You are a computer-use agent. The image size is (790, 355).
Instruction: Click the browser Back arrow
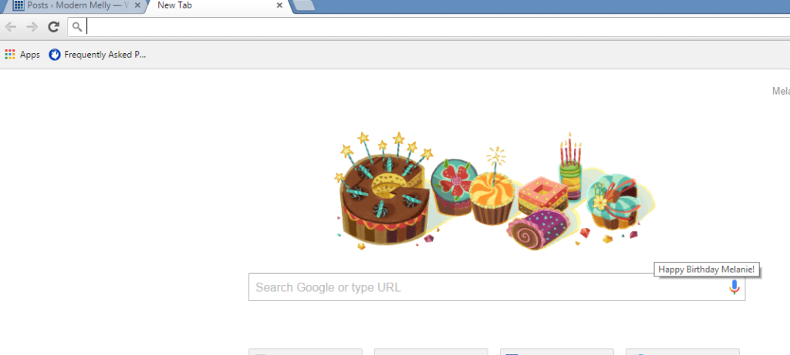tap(11, 27)
